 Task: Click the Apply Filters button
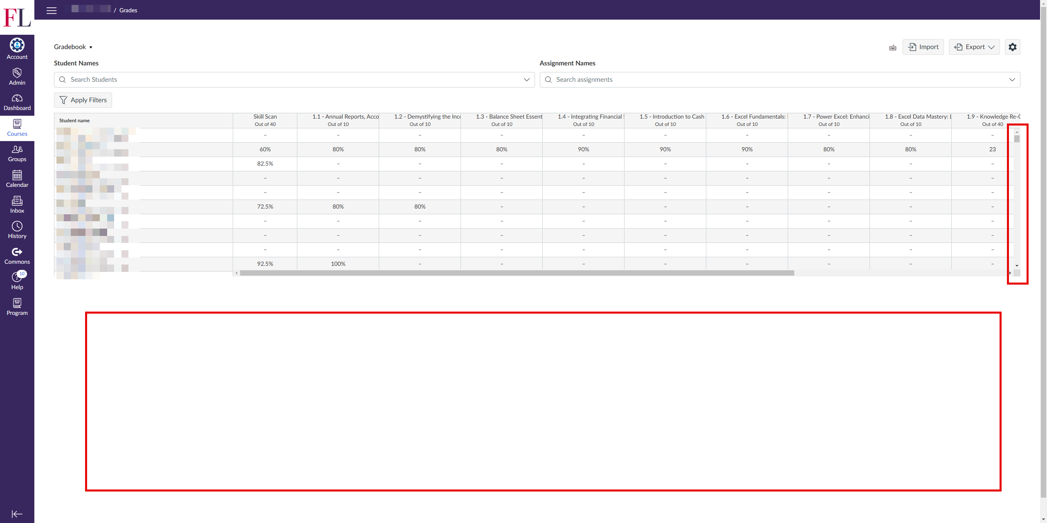(83, 100)
